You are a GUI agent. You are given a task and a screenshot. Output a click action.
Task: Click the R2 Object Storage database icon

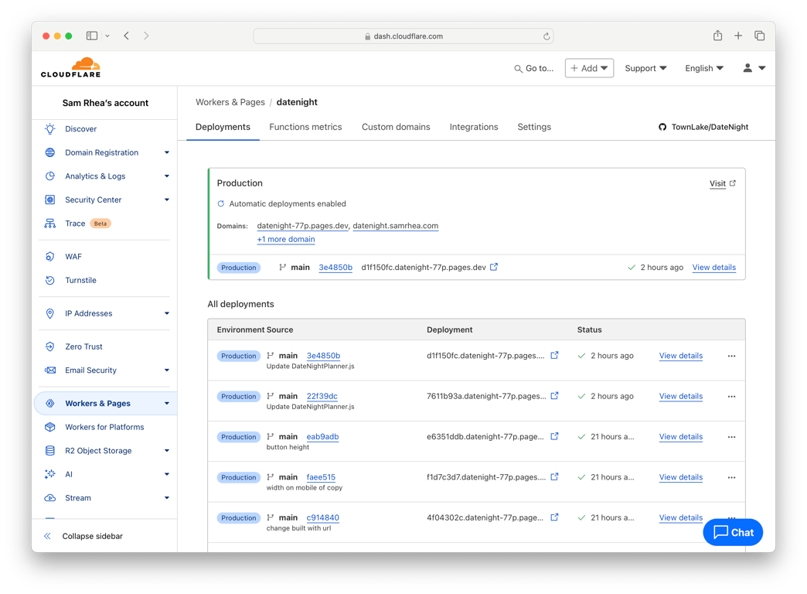tap(50, 451)
